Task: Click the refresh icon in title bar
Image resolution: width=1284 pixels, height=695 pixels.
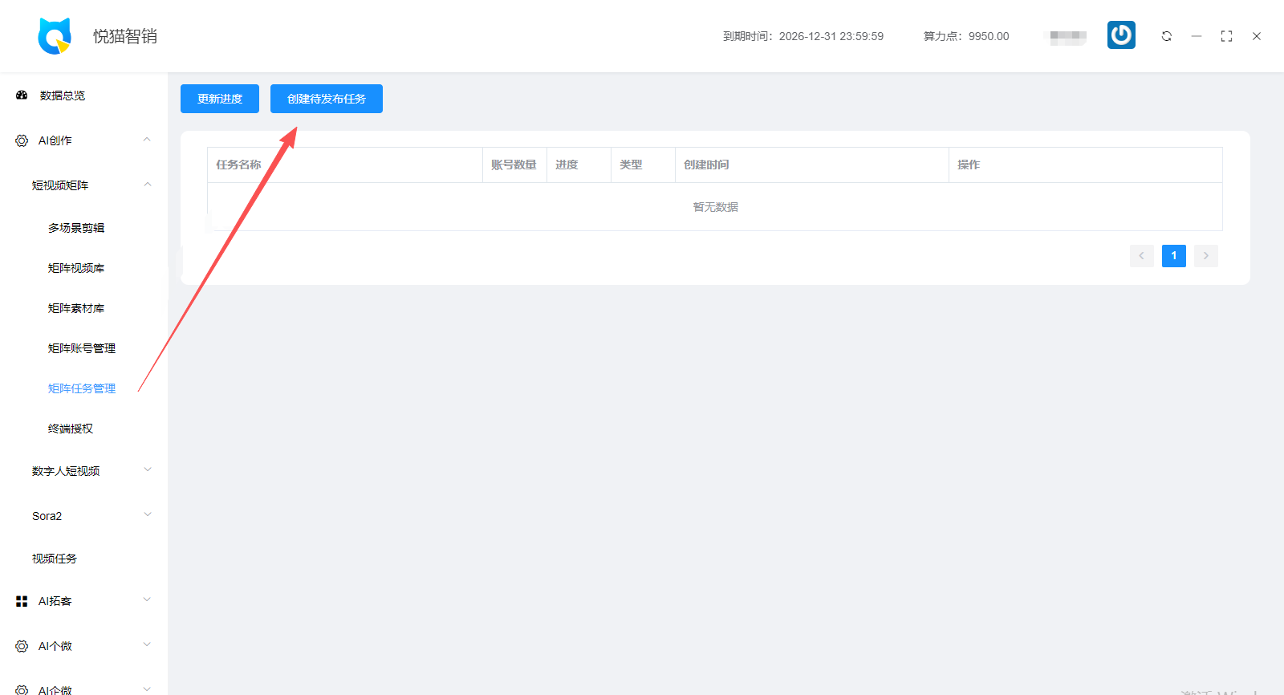Action: coord(1166,36)
